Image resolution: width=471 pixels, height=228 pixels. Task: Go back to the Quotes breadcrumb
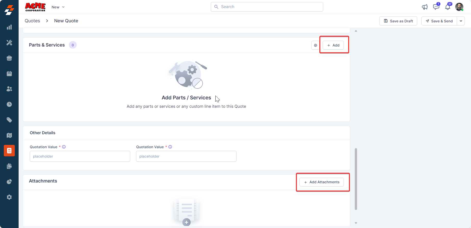(32, 21)
